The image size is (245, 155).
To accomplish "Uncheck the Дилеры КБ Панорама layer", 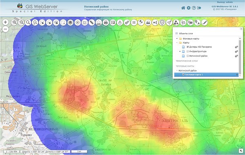I will tap(188, 47).
